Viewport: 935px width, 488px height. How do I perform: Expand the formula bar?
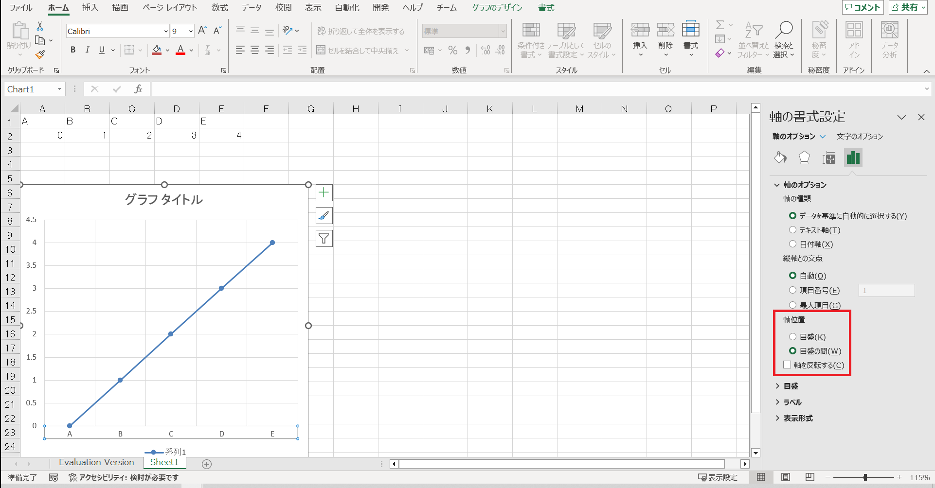[x=927, y=89]
